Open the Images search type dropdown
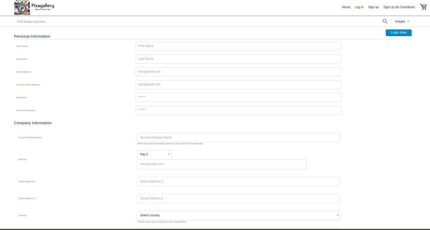Screen dimensions: 430x230 [x=402, y=21]
